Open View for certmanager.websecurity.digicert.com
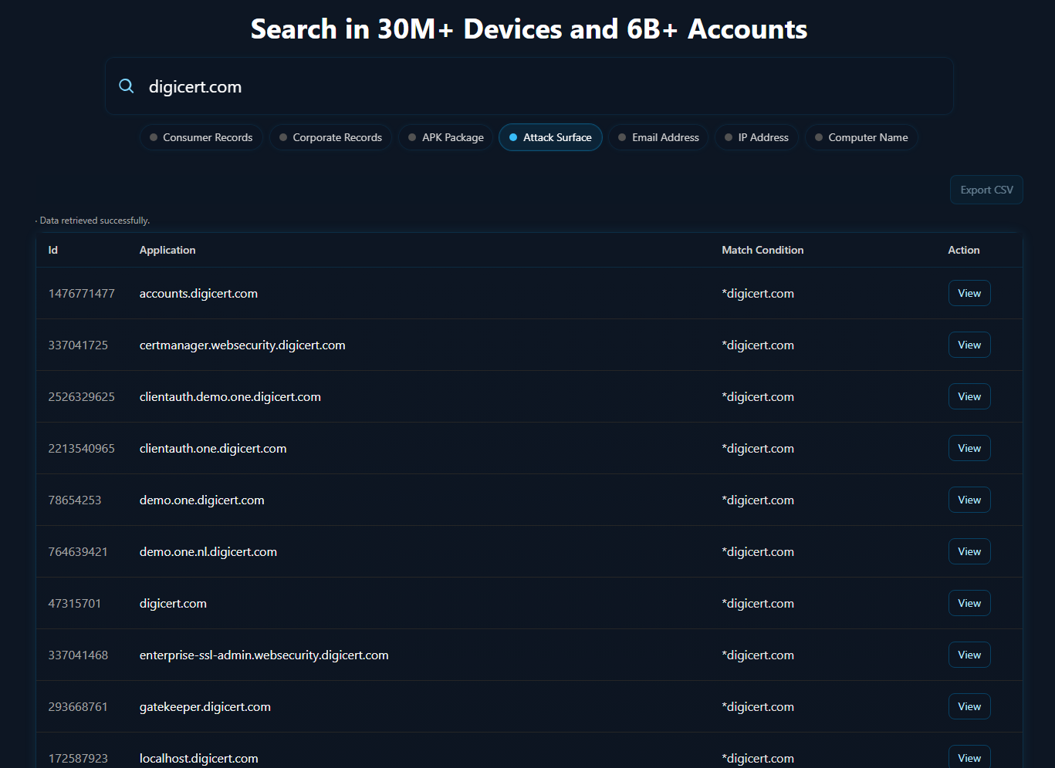 [969, 345]
